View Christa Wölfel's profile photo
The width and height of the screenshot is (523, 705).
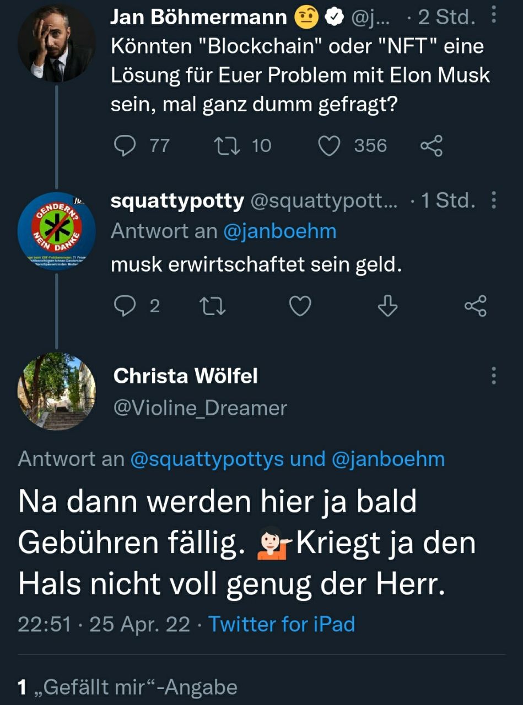(56, 392)
